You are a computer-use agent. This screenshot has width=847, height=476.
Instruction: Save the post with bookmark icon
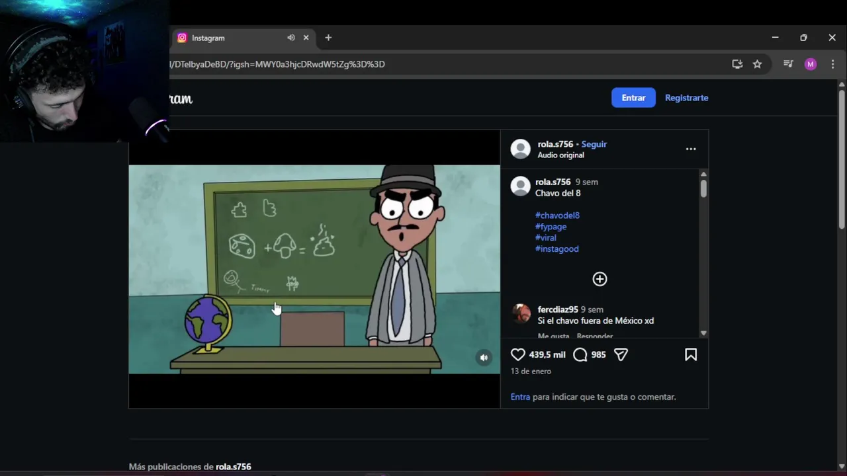691,355
